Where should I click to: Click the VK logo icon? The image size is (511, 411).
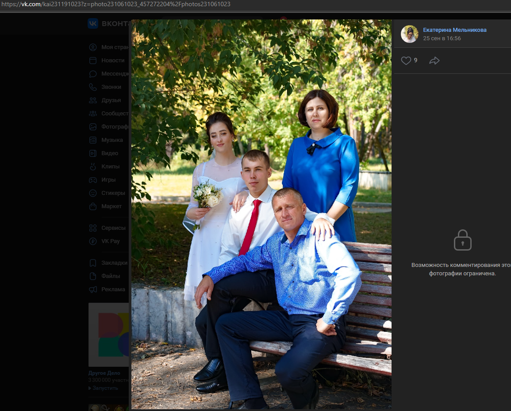pos(93,23)
